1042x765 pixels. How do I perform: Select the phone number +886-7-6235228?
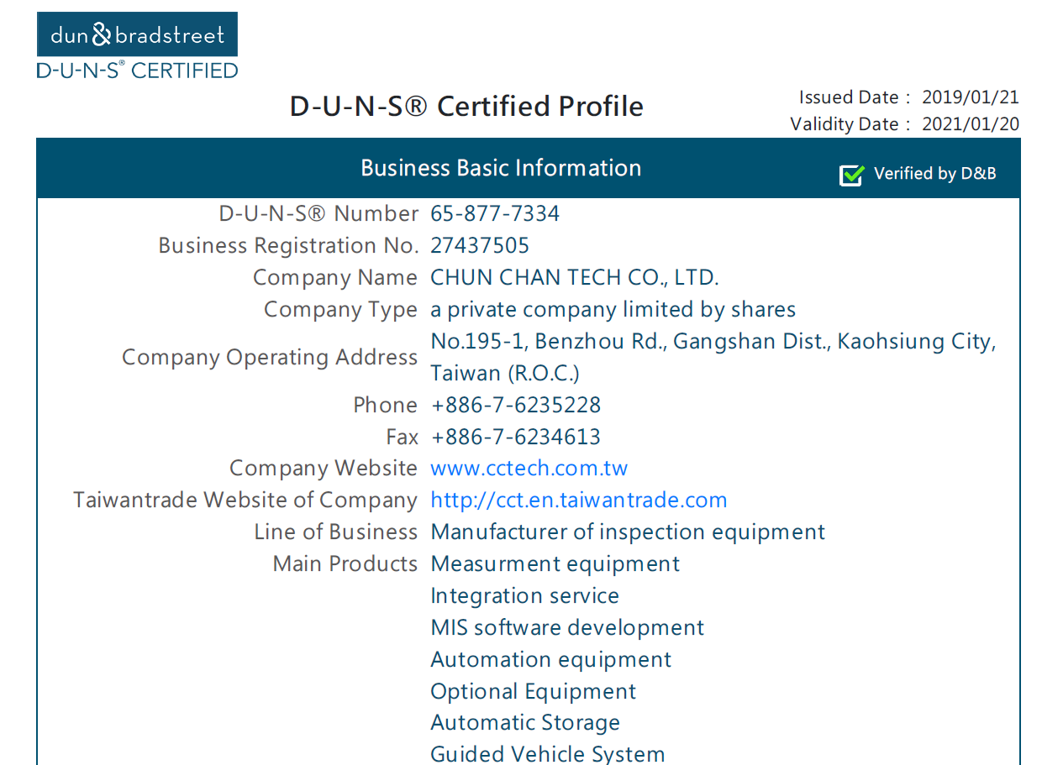point(516,405)
